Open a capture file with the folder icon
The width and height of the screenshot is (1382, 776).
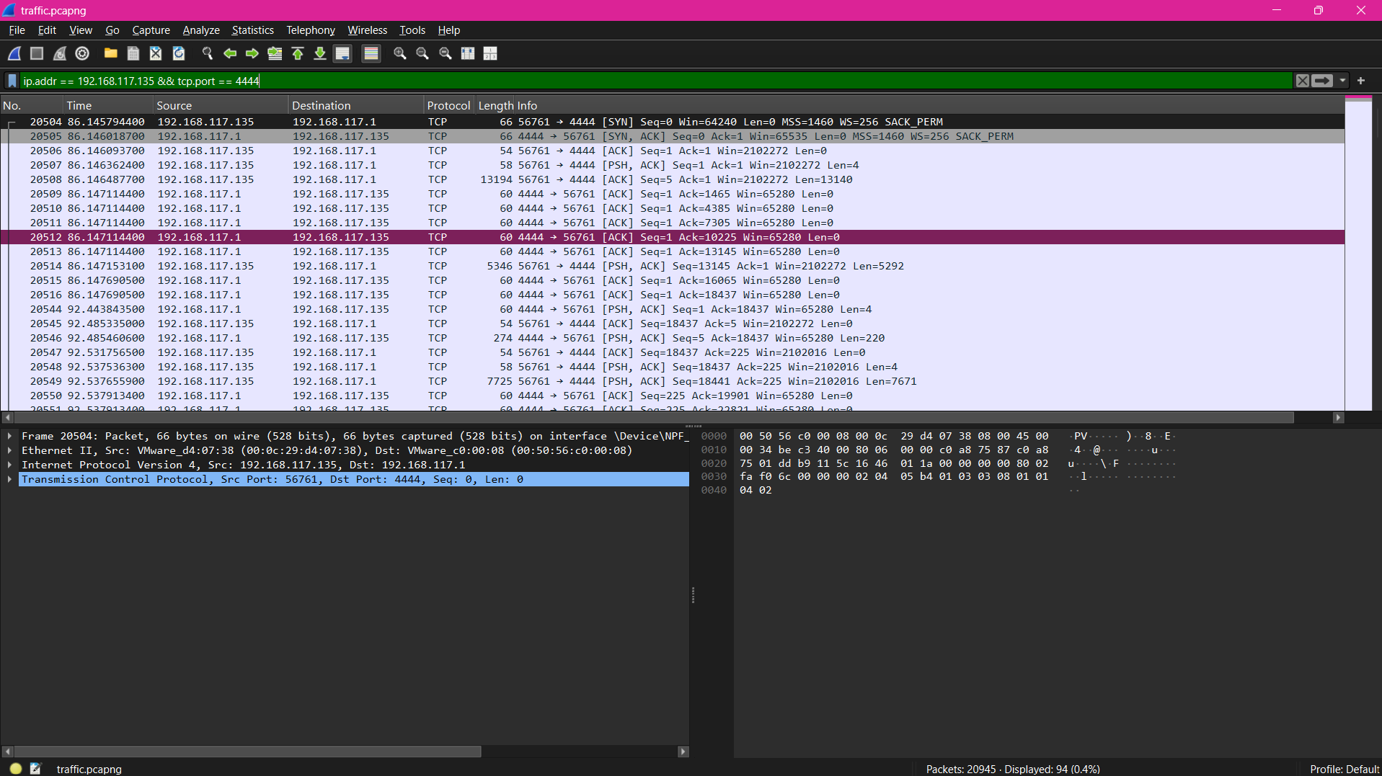(x=110, y=53)
